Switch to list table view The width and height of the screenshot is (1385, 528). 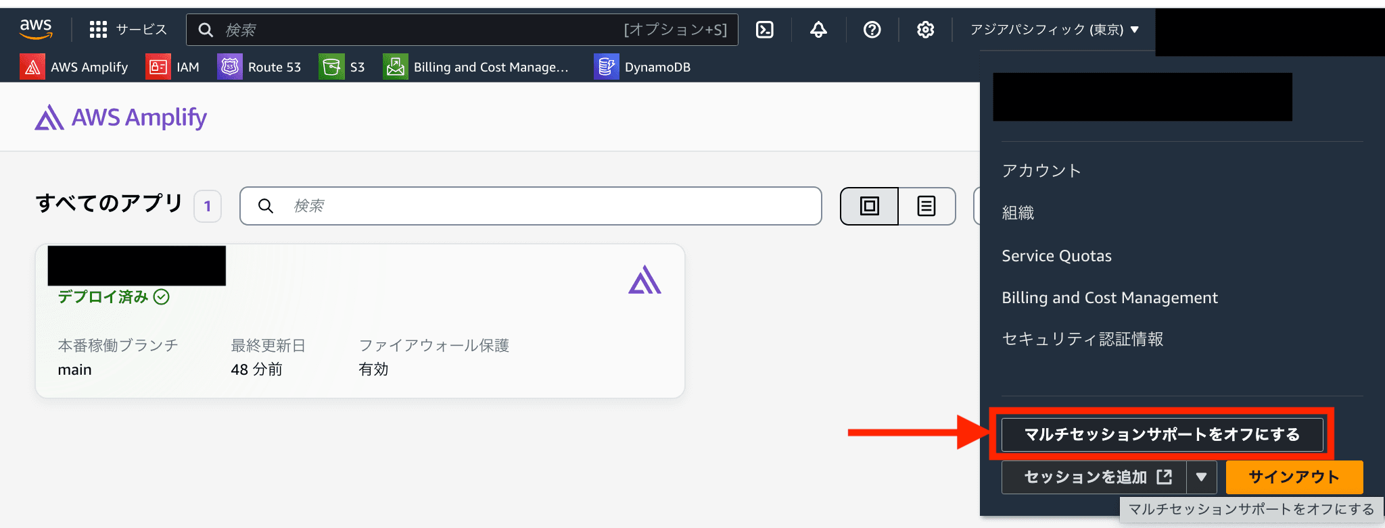(926, 206)
